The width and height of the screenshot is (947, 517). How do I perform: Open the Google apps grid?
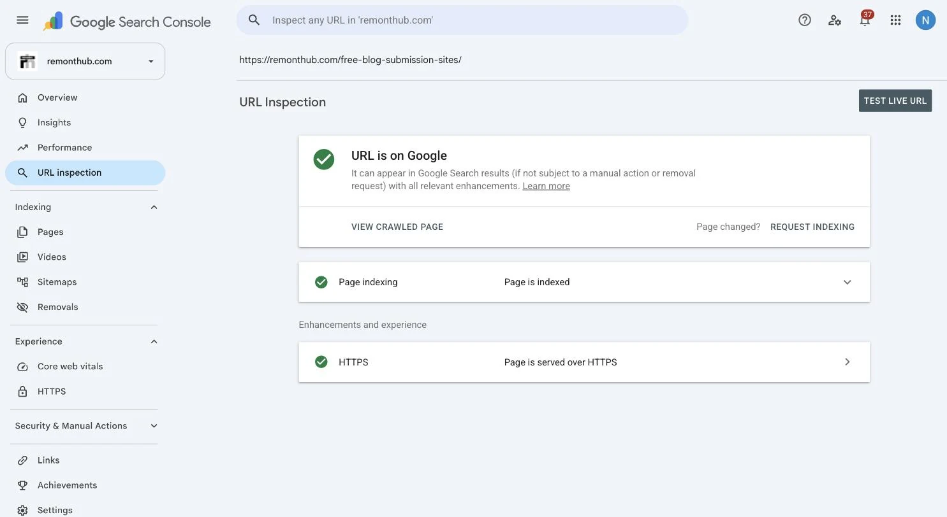(x=895, y=20)
